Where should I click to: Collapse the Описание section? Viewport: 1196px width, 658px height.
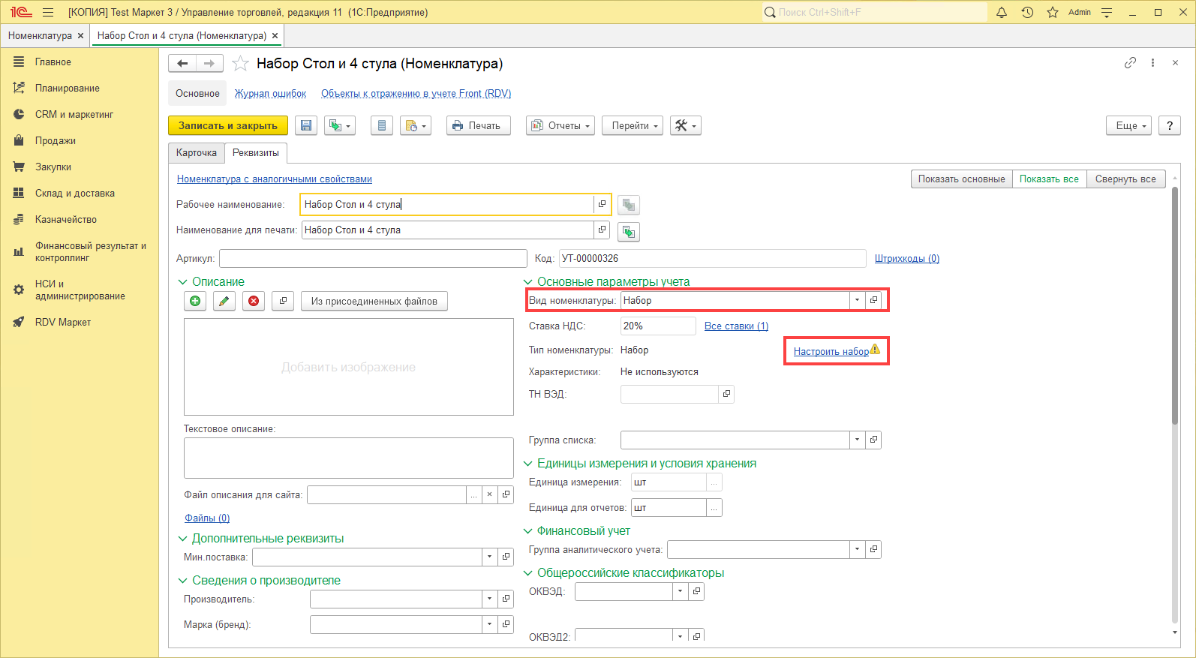click(182, 282)
